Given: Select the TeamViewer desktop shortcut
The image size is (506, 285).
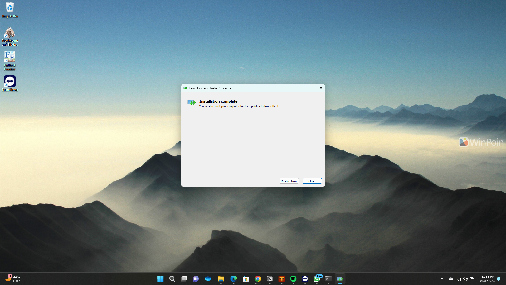Looking at the screenshot, I should [10, 84].
